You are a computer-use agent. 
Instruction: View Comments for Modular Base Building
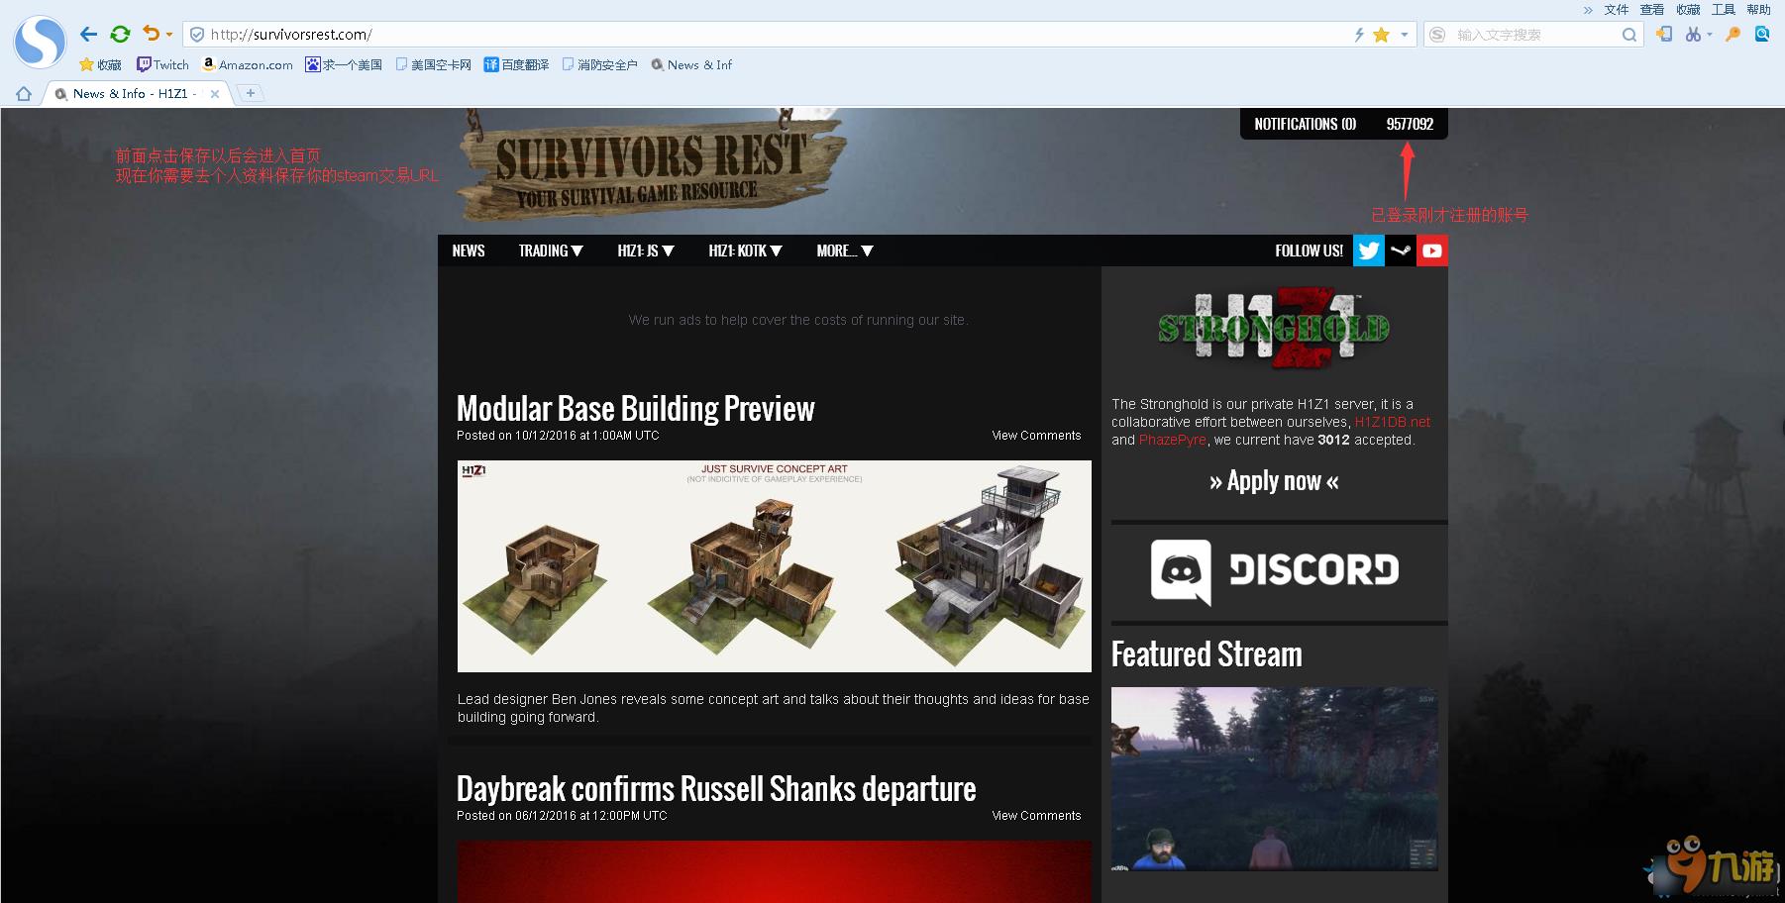point(1036,436)
